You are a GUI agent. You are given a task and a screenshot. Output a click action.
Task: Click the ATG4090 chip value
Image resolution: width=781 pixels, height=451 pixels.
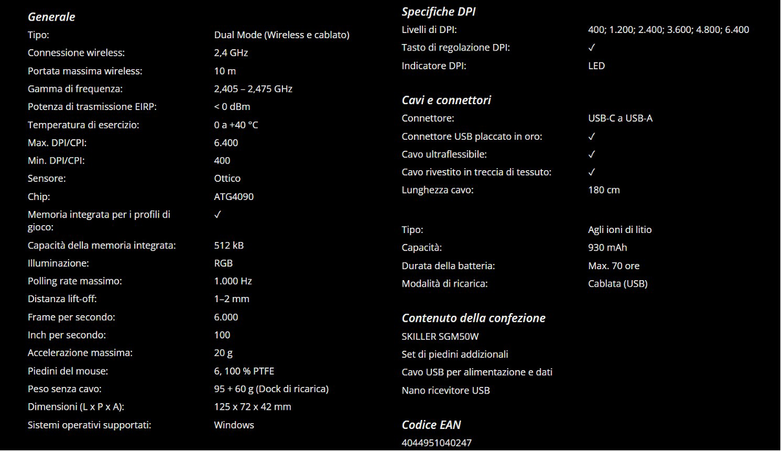pyautogui.click(x=234, y=197)
